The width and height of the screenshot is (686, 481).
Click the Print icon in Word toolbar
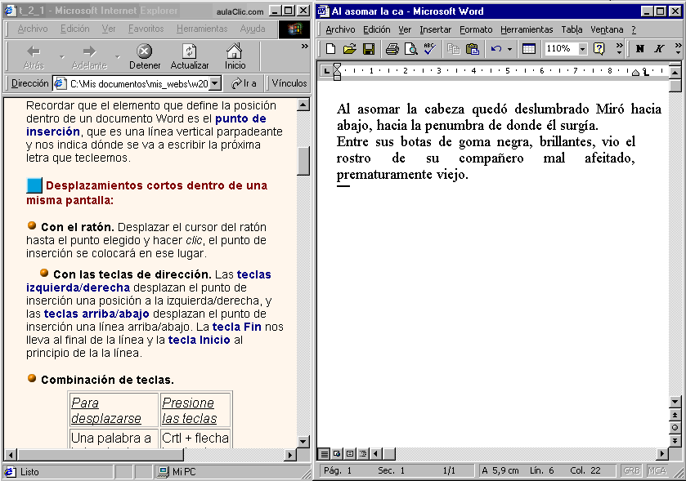point(392,48)
